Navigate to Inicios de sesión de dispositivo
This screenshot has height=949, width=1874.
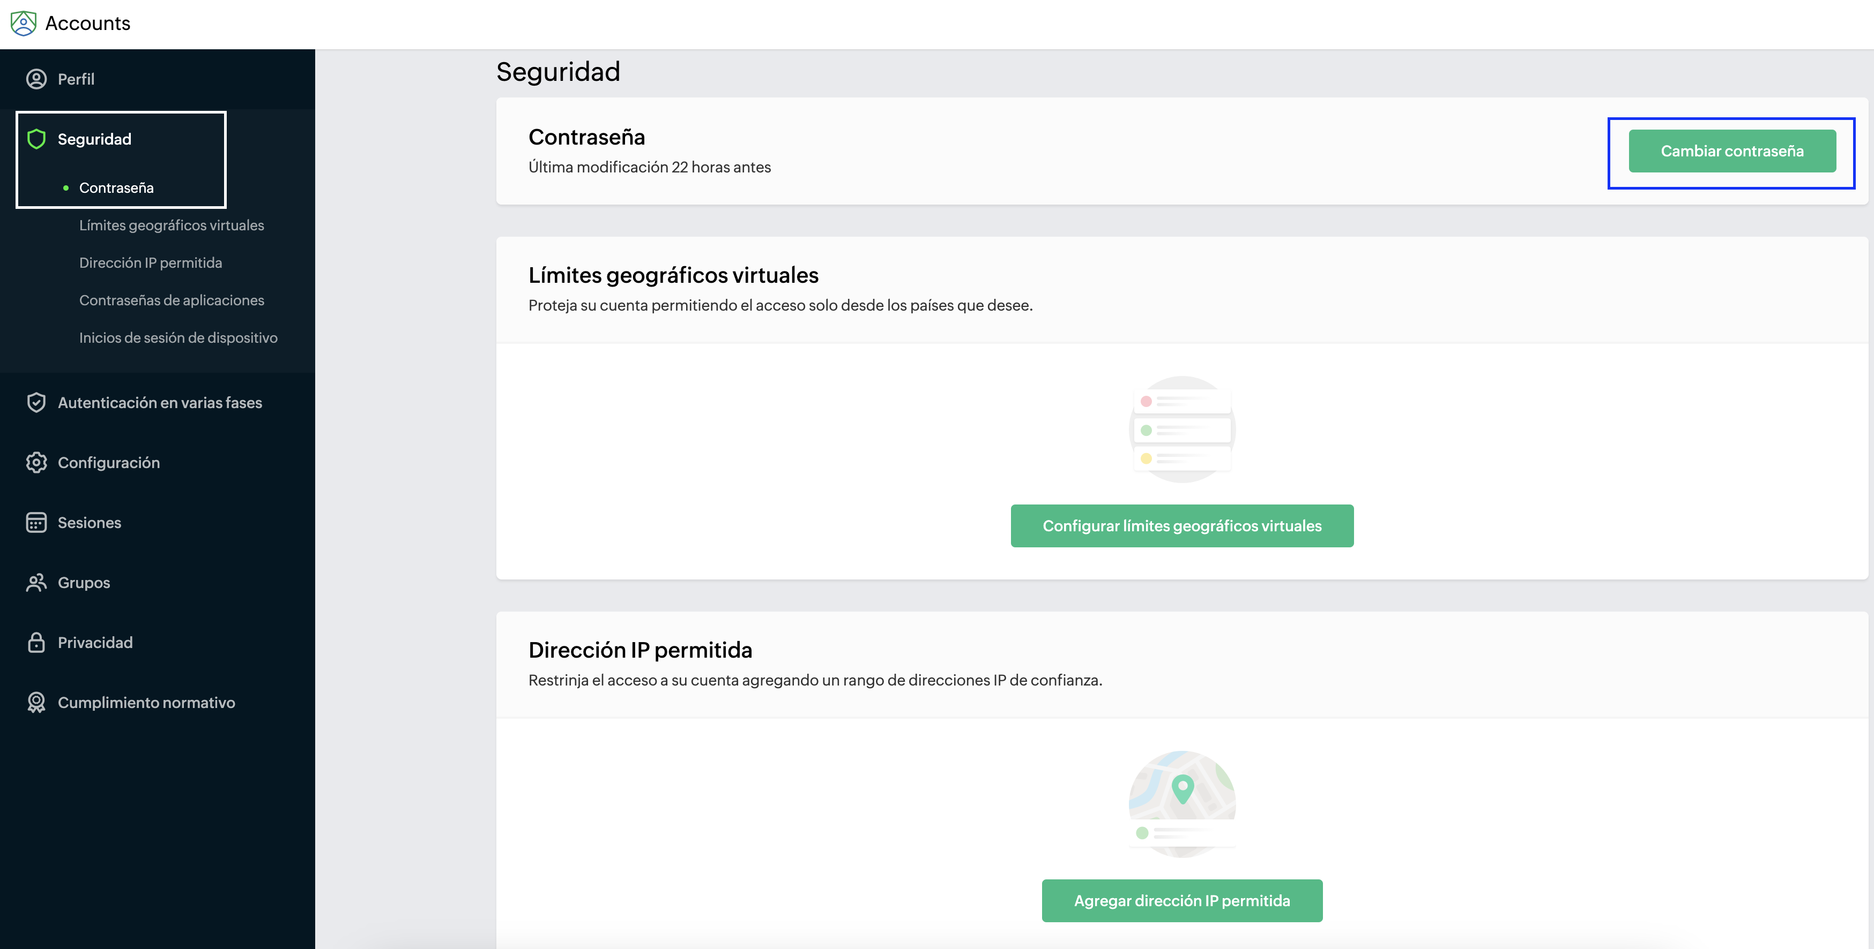tap(178, 338)
